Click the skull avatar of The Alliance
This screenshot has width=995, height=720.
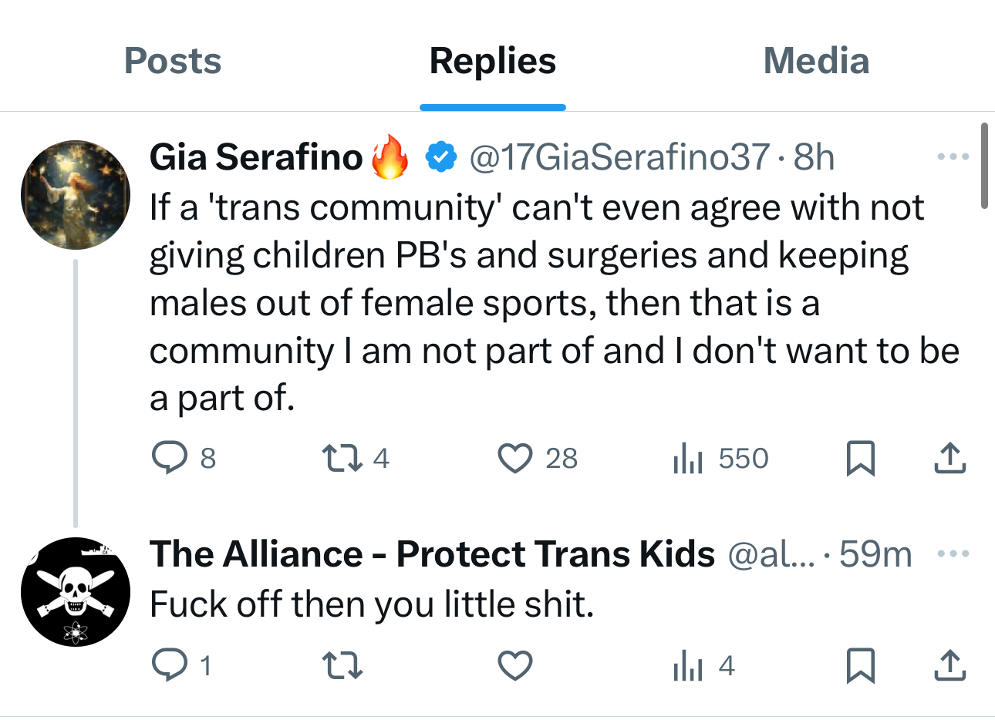(76, 591)
